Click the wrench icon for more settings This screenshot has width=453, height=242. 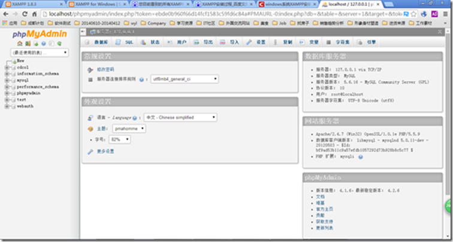coord(90,152)
